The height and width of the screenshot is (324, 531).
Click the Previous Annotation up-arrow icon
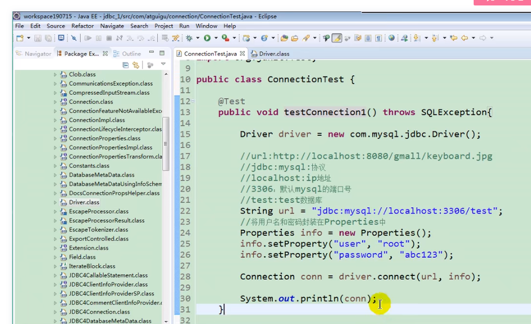click(435, 38)
